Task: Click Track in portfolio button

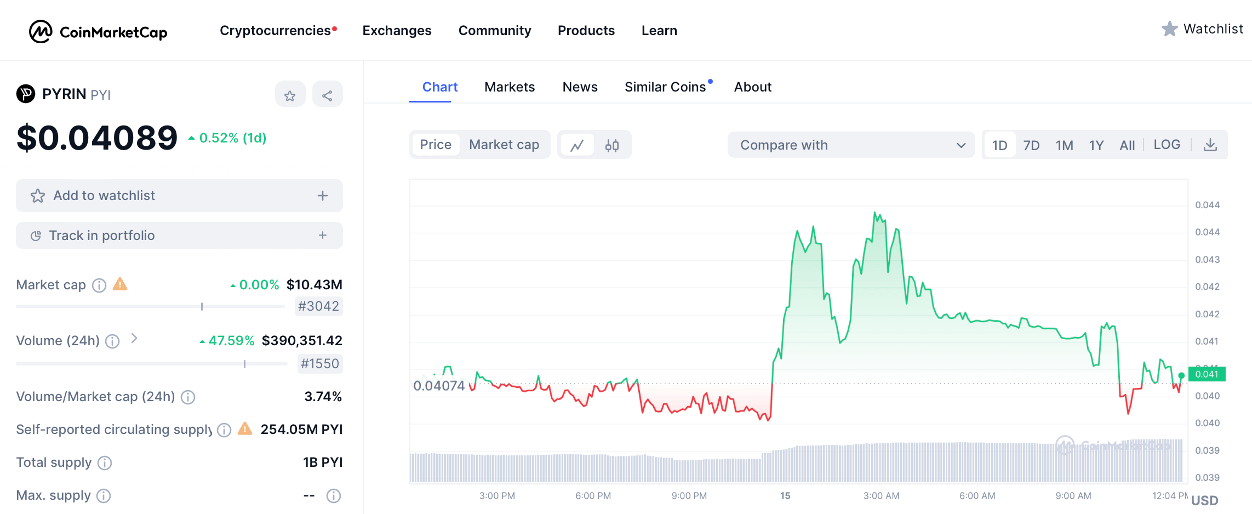Action: click(x=179, y=235)
